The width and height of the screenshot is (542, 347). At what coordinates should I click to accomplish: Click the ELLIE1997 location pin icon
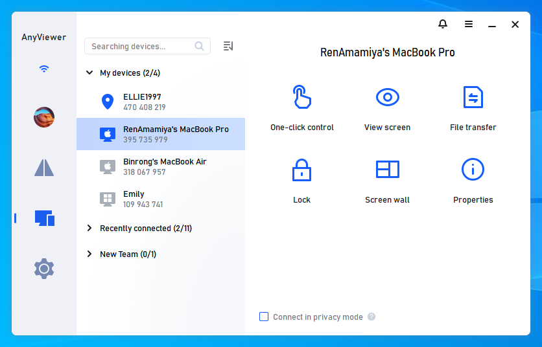(x=108, y=102)
